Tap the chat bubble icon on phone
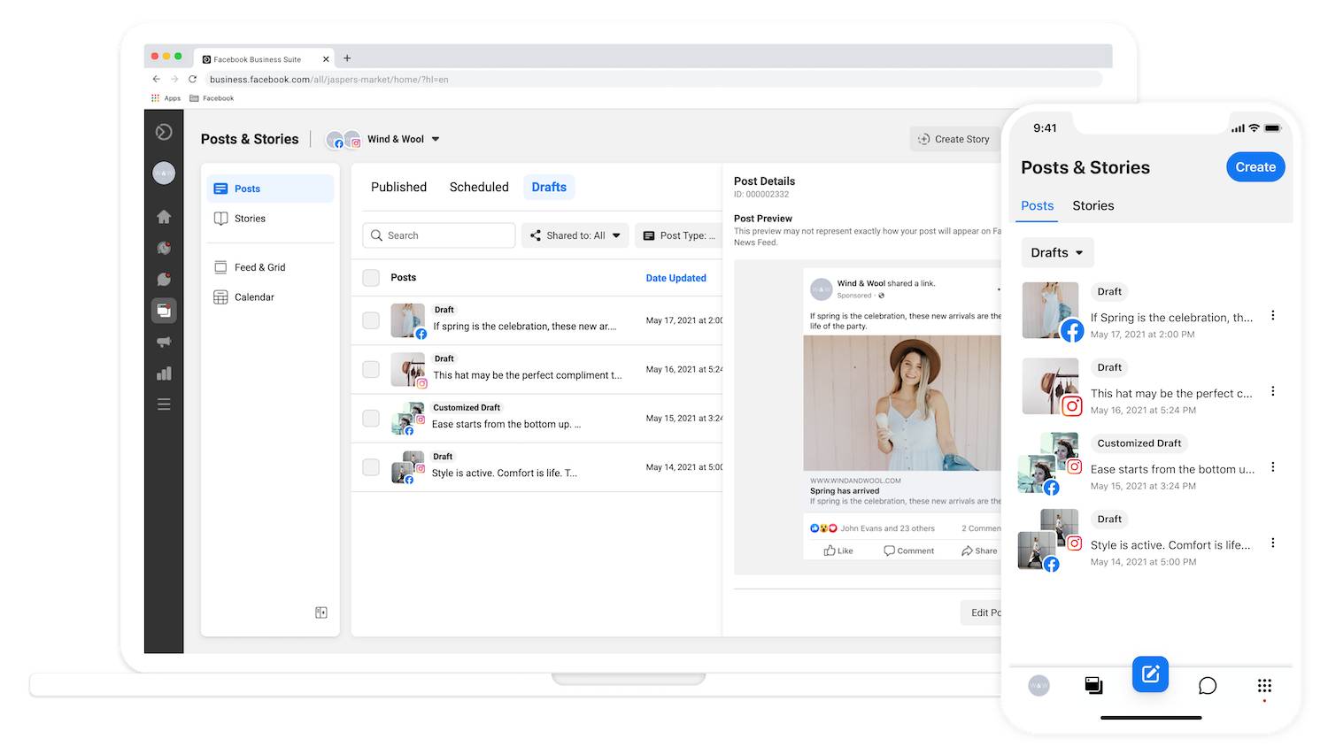Screen dimensions: 1328x747 click(1208, 686)
